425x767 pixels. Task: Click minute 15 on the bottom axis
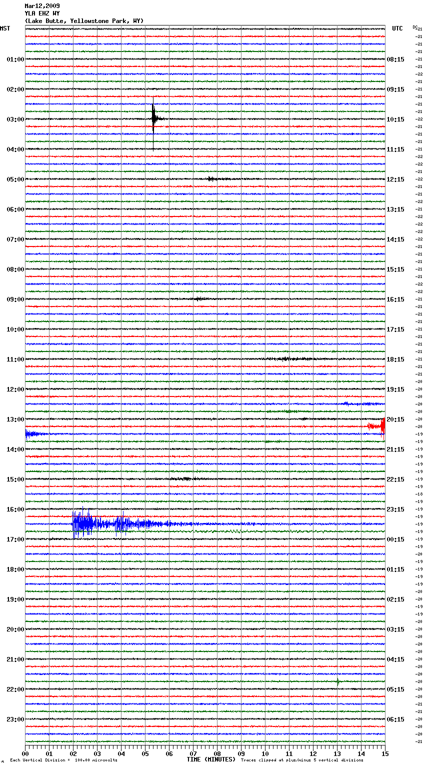(x=385, y=753)
